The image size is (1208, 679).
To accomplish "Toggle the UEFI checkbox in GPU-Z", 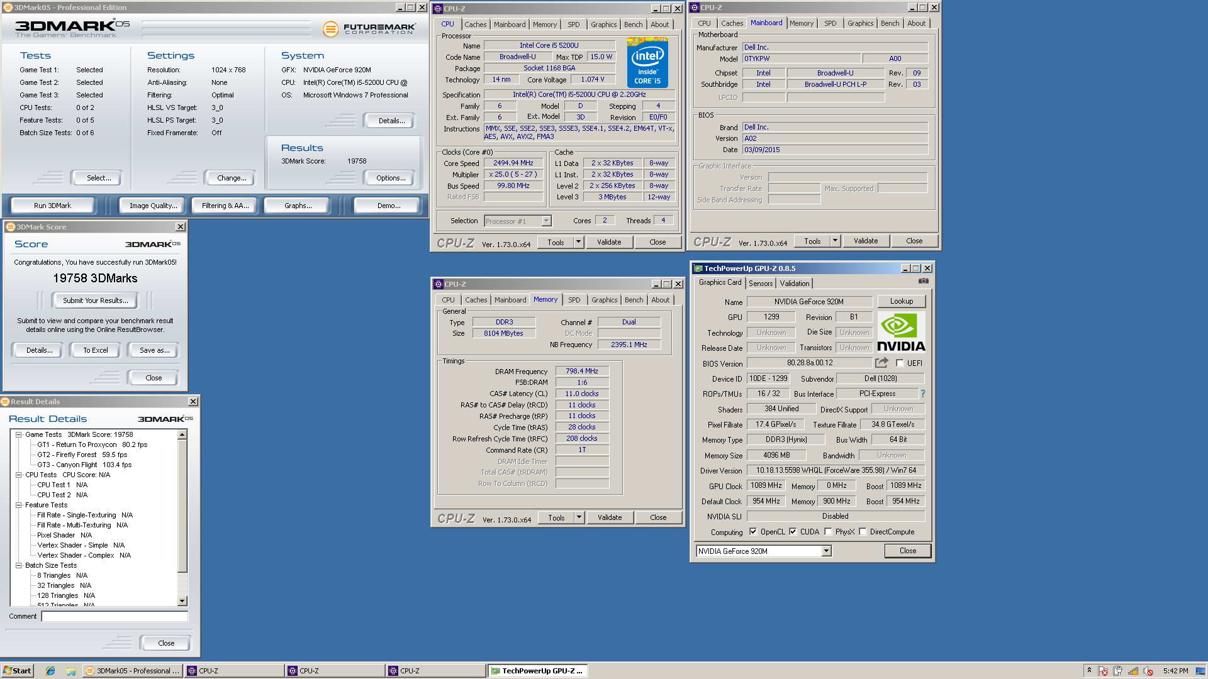I will tap(900, 363).
